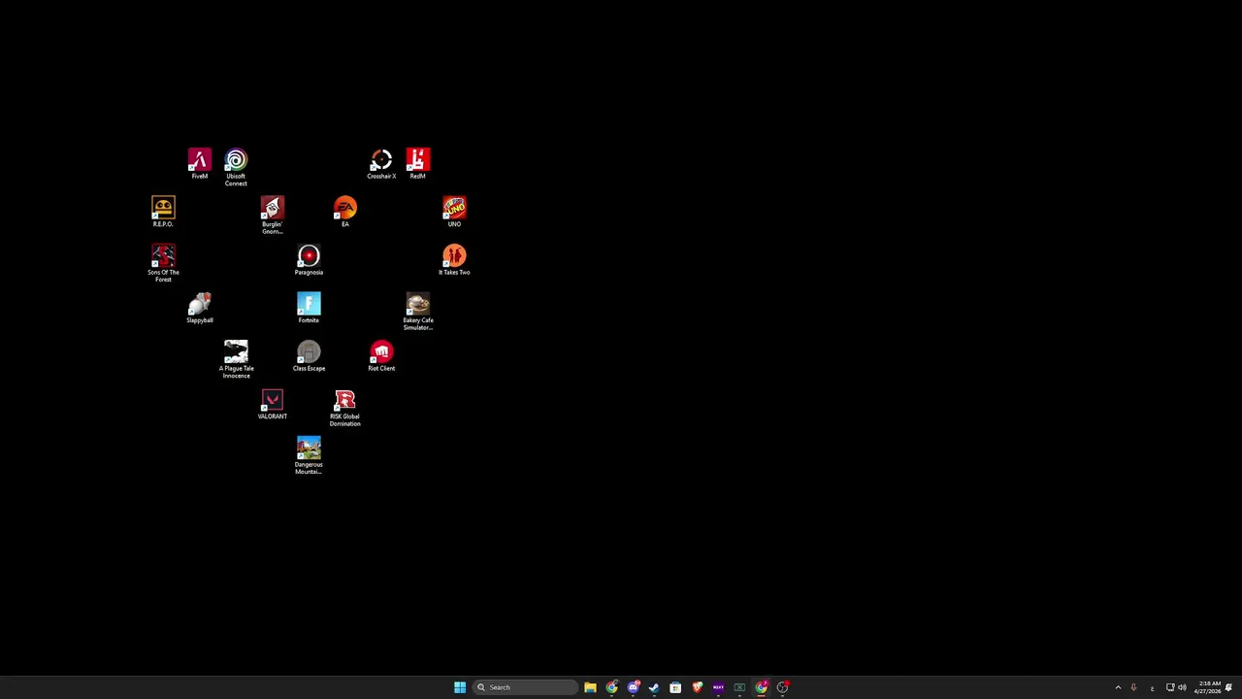Open Chrome icon beside File Explorer
1242x699 pixels.
click(x=611, y=687)
